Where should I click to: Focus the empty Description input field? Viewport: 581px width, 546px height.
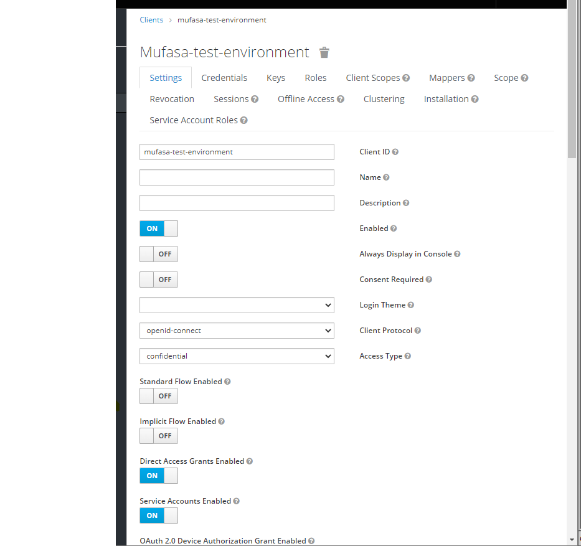click(237, 203)
